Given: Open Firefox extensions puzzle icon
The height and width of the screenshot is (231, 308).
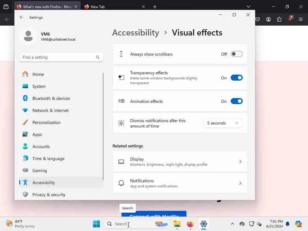Looking at the screenshot, I should pos(279,19).
